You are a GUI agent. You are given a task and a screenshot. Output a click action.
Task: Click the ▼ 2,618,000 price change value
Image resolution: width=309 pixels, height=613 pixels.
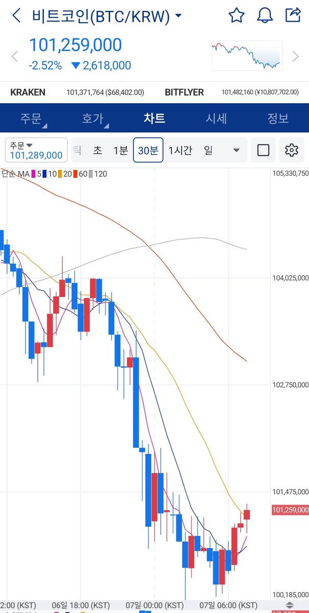pyautogui.click(x=101, y=65)
